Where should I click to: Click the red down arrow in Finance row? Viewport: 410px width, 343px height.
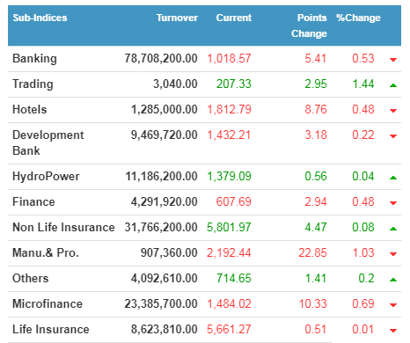tap(393, 203)
